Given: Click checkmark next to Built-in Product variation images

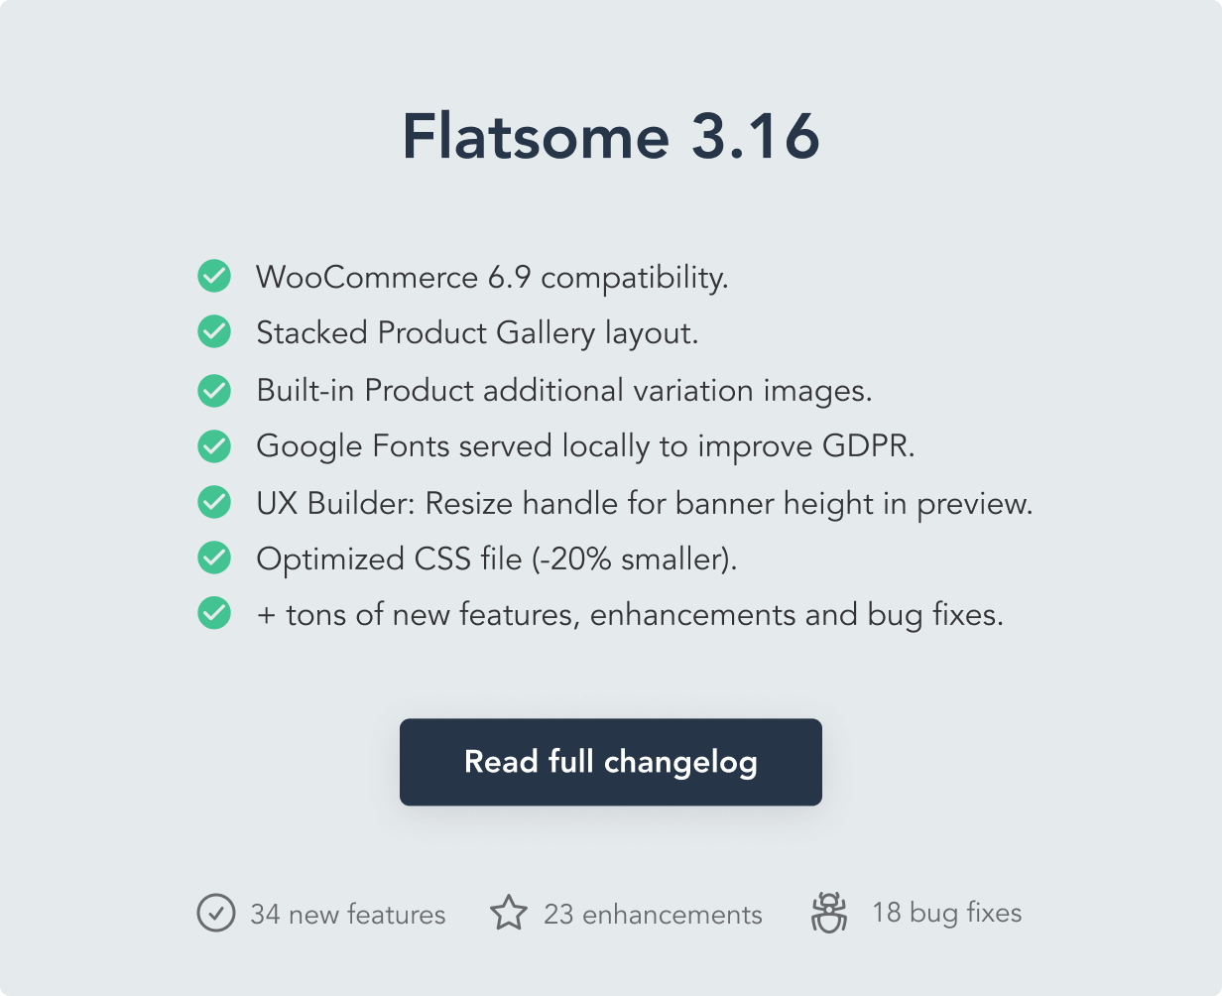Looking at the screenshot, I should (214, 389).
